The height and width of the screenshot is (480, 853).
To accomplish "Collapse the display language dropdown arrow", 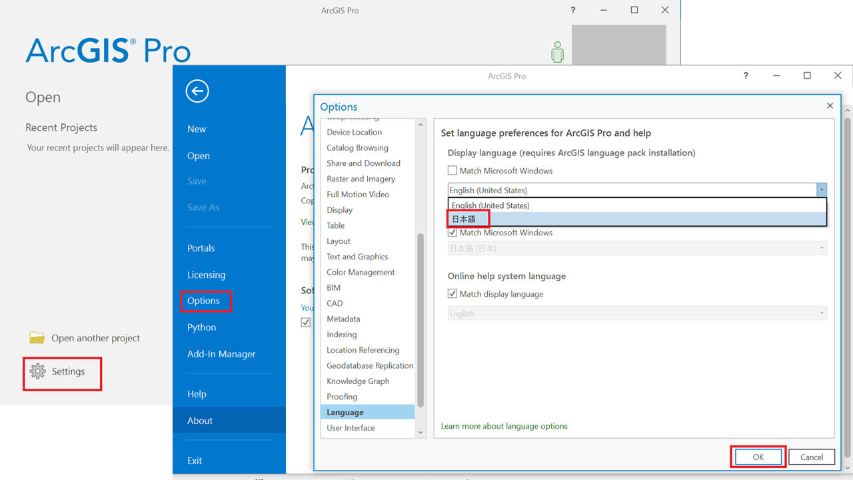I will [822, 190].
